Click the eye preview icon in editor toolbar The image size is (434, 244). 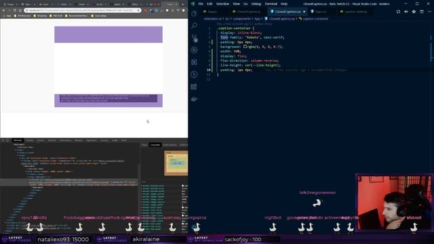[x=406, y=12]
